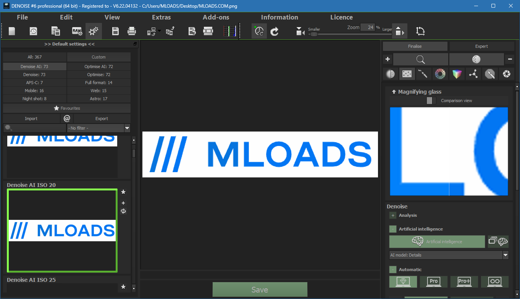This screenshot has height=299, width=520.
Task: Open the gears settings icon
Action: (94, 31)
